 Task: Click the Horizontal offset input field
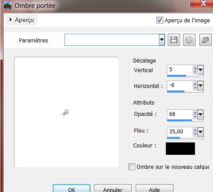(x=180, y=85)
